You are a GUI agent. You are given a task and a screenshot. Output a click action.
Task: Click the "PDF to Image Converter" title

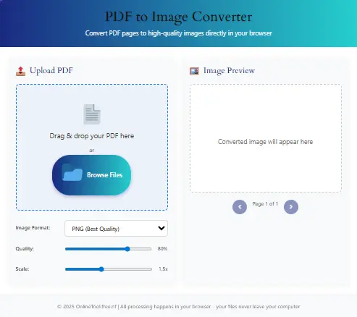click(179, 17)
